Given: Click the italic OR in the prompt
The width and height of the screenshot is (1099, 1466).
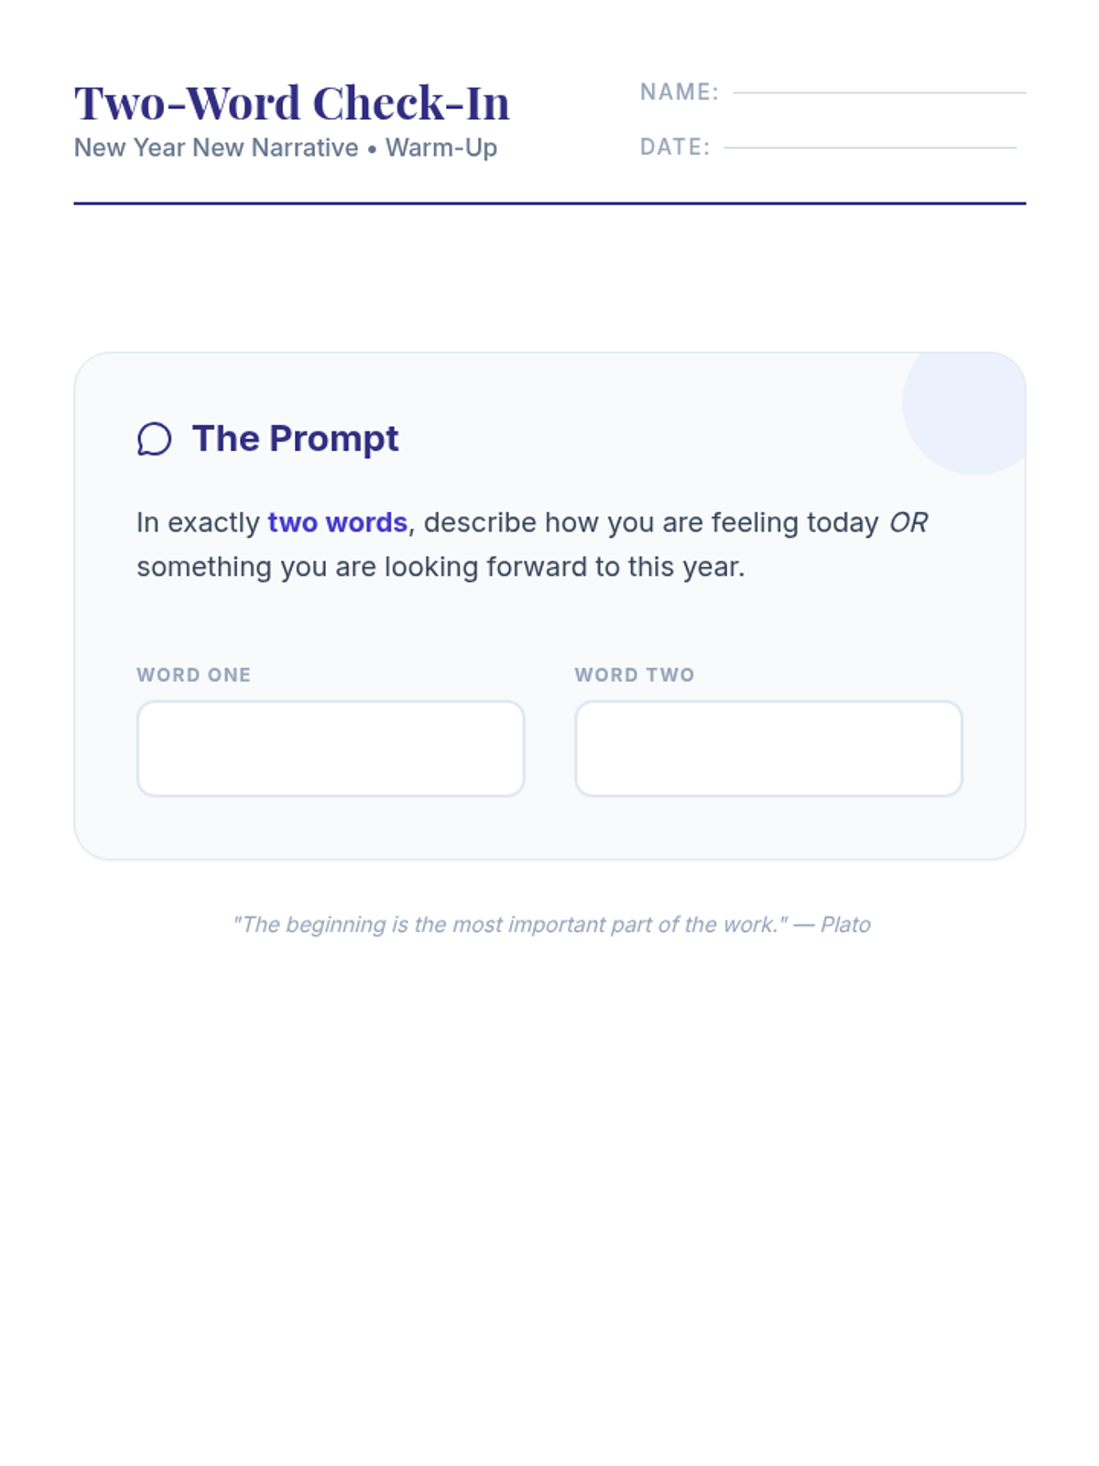Looking at the screenshot, I should (908, 522).
